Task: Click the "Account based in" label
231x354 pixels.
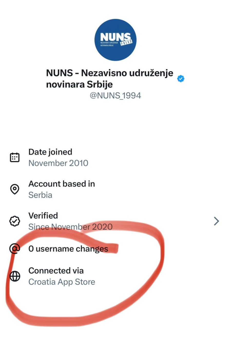Action: pos(62,184)
